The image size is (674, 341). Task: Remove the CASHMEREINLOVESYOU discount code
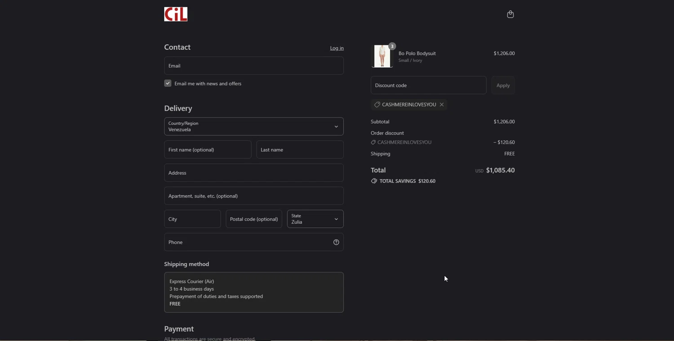[x=442, y=105]
